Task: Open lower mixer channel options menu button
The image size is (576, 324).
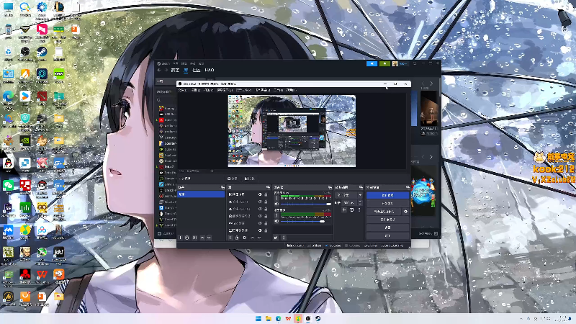Action: click(x=276, y=216)
